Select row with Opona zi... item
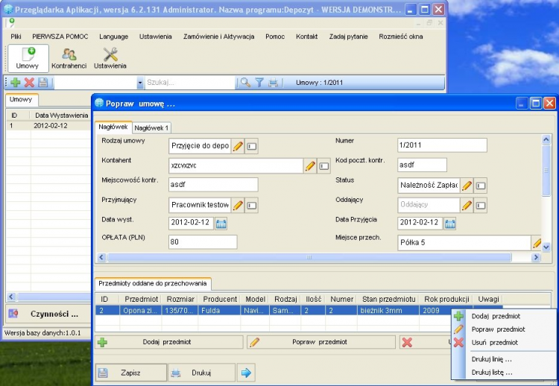Screen dimensions: 559x386 tap(299, 311)
